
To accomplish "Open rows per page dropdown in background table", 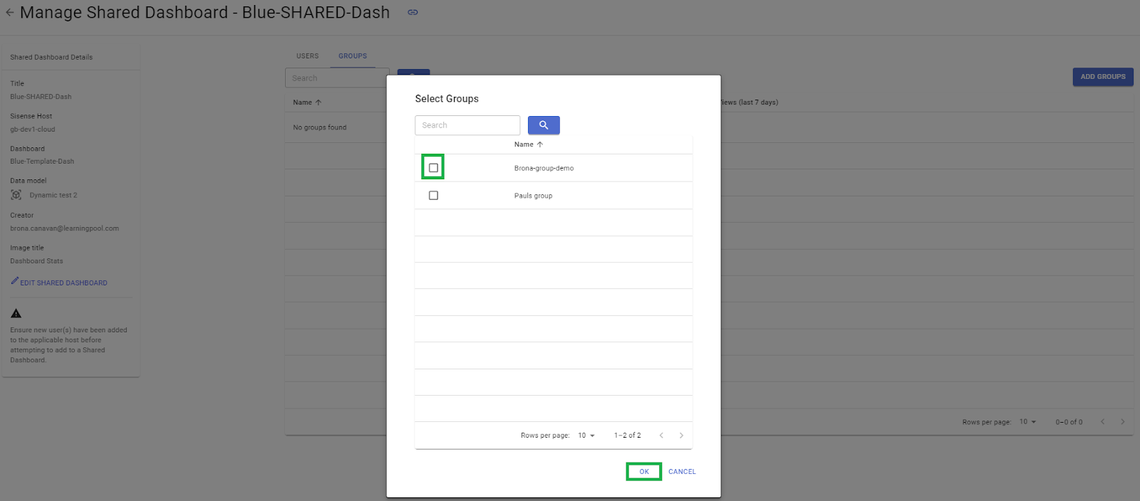I will coord(1027,422).
